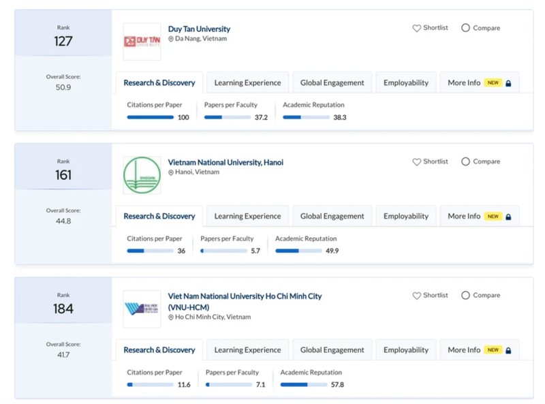Open Research & Discovery tab for VNU Hanoi
This screenshot has height=404, width=545.
coord(159,216)
